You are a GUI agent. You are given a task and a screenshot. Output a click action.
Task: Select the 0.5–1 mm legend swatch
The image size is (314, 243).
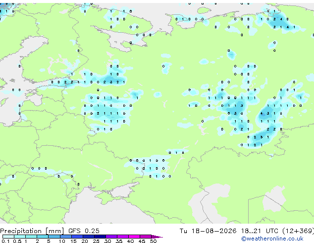[20, 237]
